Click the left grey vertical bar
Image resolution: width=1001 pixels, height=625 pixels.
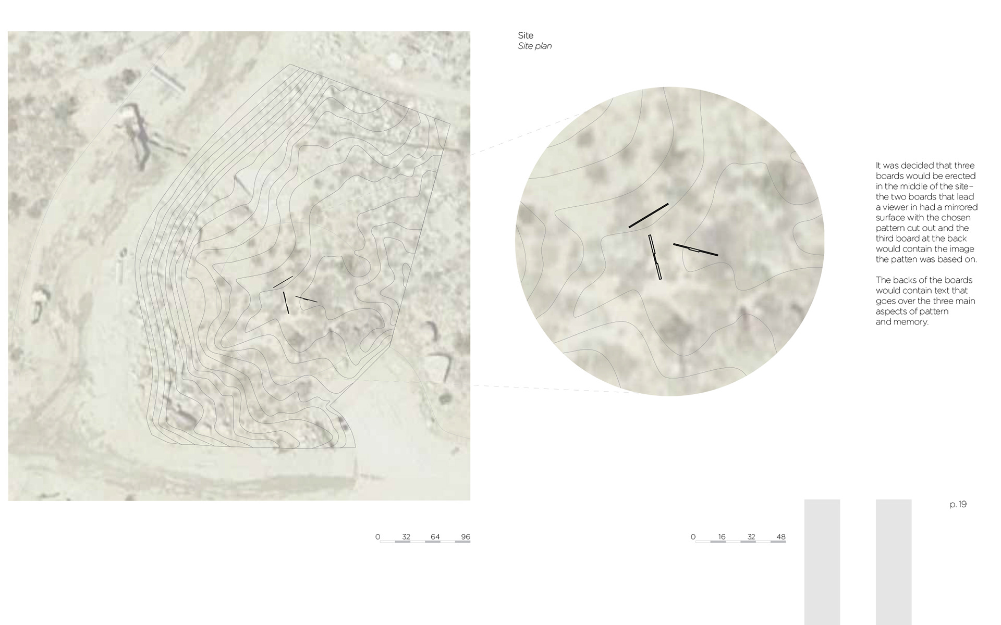tap(822, 562)
